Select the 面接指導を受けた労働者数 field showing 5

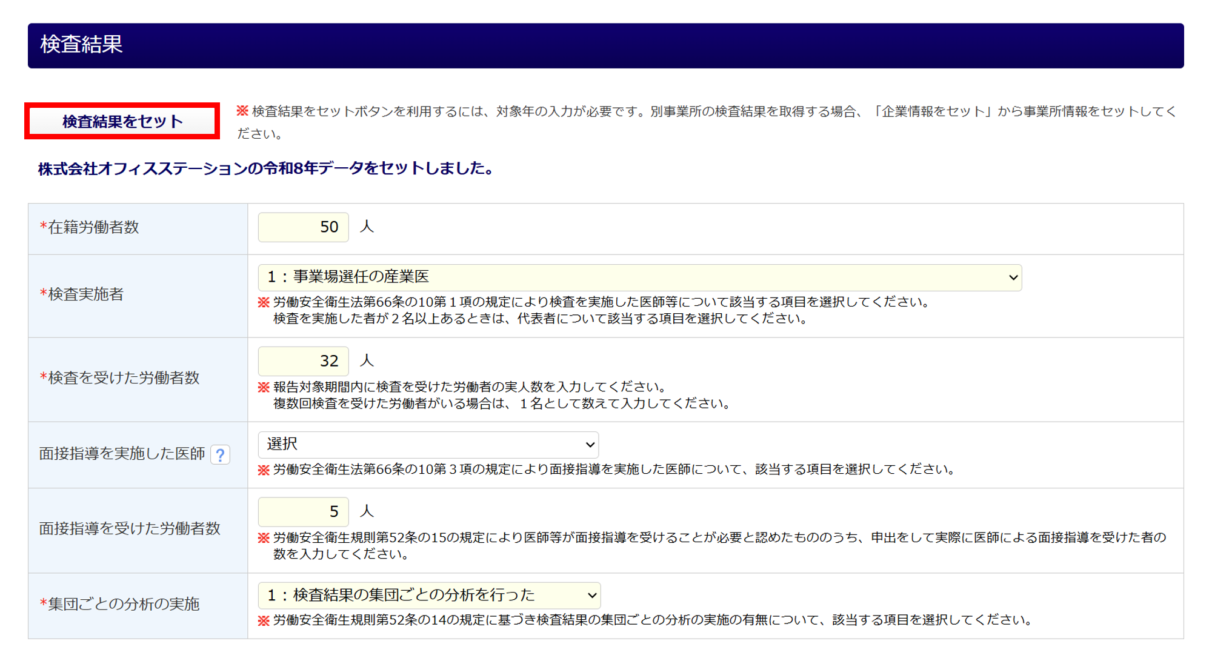(303, 512)
